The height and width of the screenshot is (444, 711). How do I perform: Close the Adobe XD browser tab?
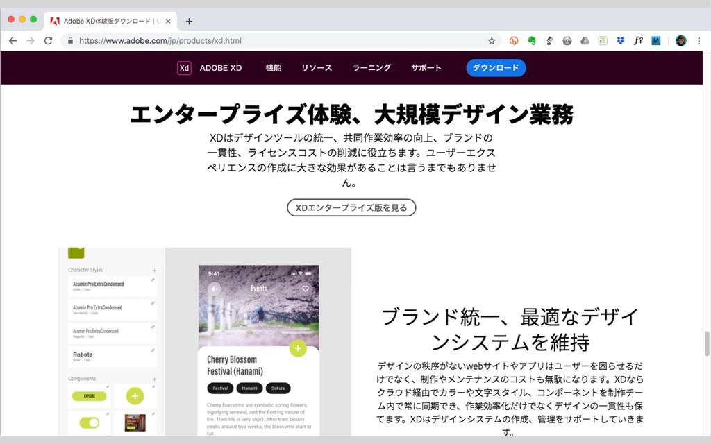168,22
